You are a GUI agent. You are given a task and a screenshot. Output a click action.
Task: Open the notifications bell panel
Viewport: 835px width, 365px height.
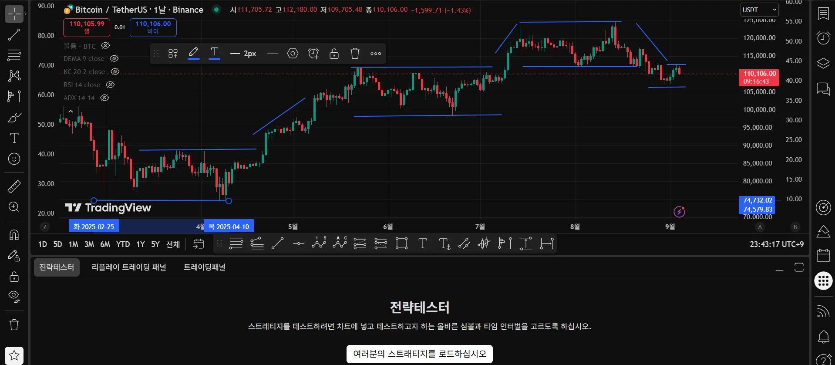coord(823,337)
